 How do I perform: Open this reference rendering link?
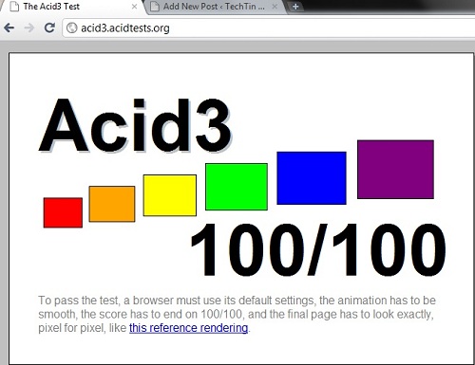(188, 328)
